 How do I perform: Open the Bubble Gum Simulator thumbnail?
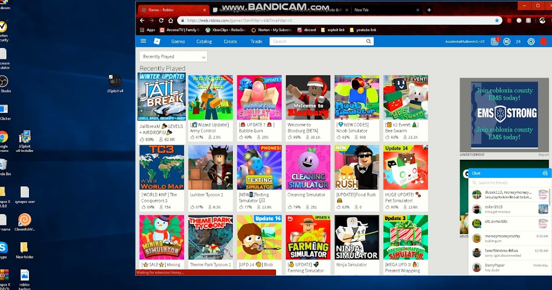[x=259, y=98]
